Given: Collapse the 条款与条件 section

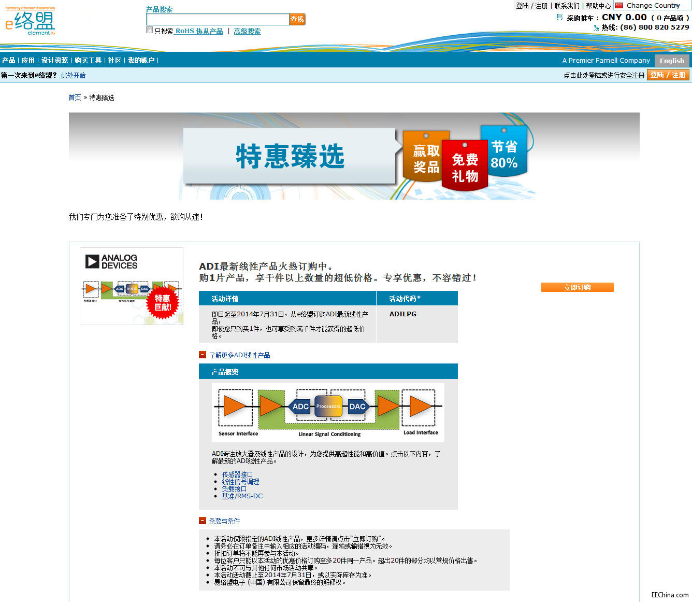Looking at the screenshot, I should (203, 521).
